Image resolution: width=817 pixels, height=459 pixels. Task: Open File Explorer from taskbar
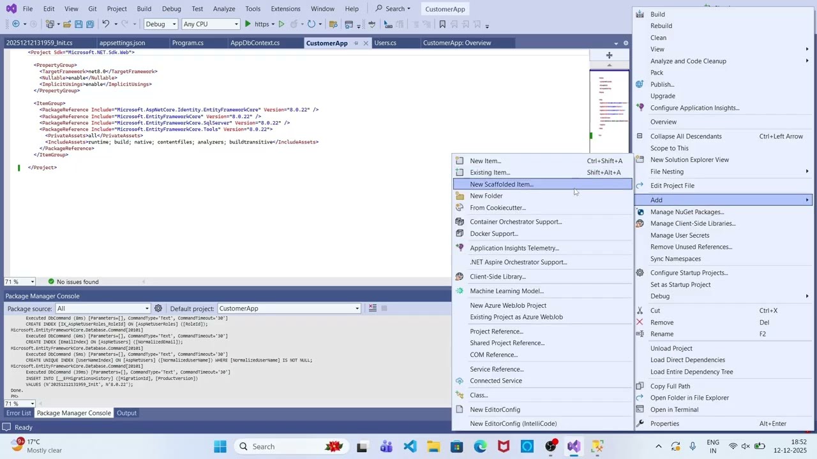(x=433, y=446)
